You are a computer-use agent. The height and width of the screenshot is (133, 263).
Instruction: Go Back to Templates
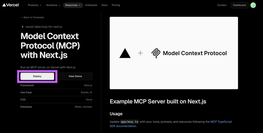[32, 17]
